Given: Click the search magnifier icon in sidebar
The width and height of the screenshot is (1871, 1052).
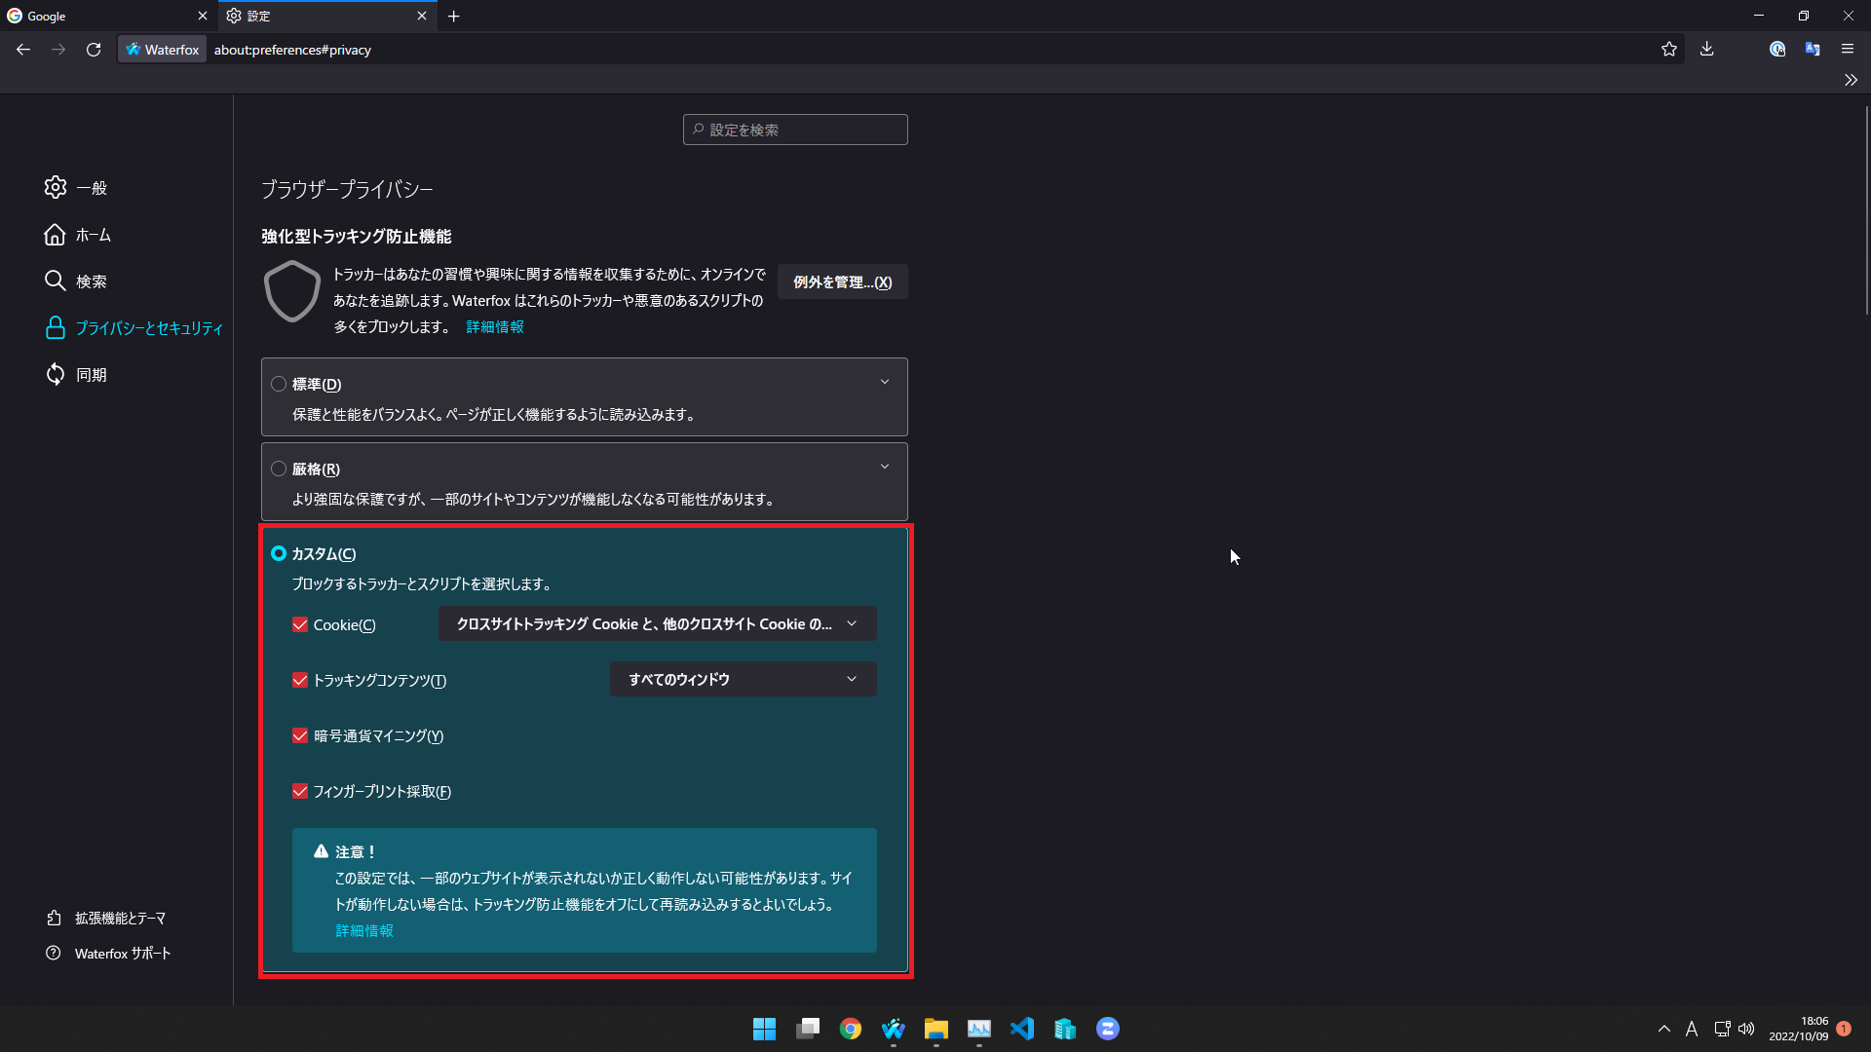Looking at the screenshot, I should click(54, 280).
